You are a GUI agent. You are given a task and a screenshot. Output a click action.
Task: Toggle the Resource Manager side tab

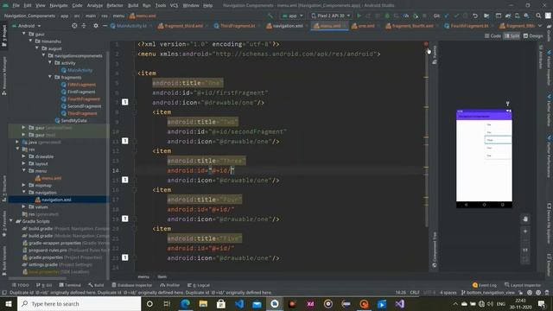pyautogui.click(x=4, y=75)
